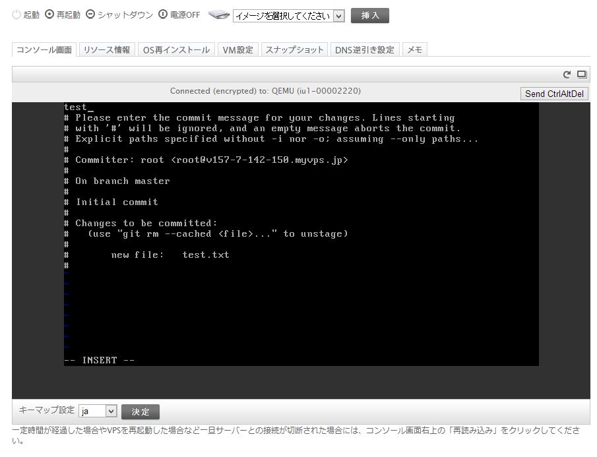
Task: Click the 電源OFF label text
Action: tap(185, 15)
